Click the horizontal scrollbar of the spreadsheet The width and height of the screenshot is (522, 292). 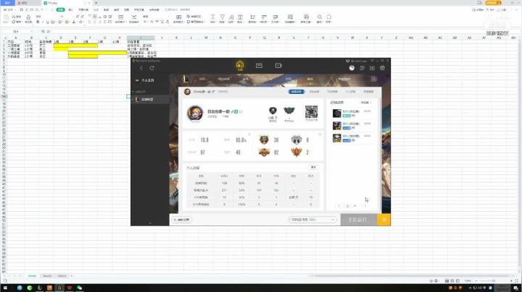point(410,276)
